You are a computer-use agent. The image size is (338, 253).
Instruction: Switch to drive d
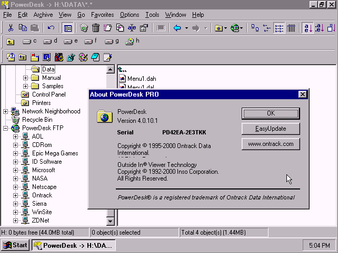coord(50,41)
